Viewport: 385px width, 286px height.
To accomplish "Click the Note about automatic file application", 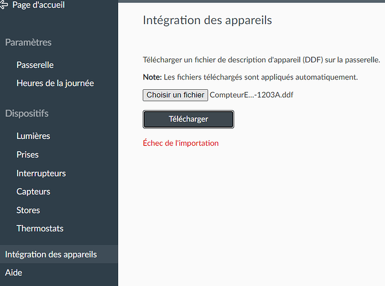I will (250, 77).
